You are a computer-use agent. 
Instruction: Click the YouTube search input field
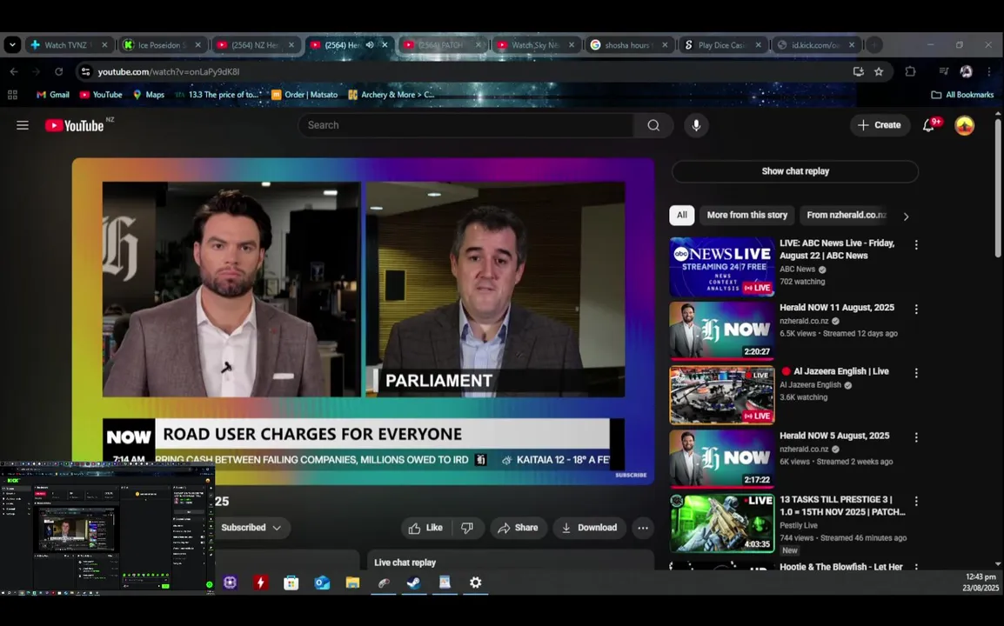point(467,125)
